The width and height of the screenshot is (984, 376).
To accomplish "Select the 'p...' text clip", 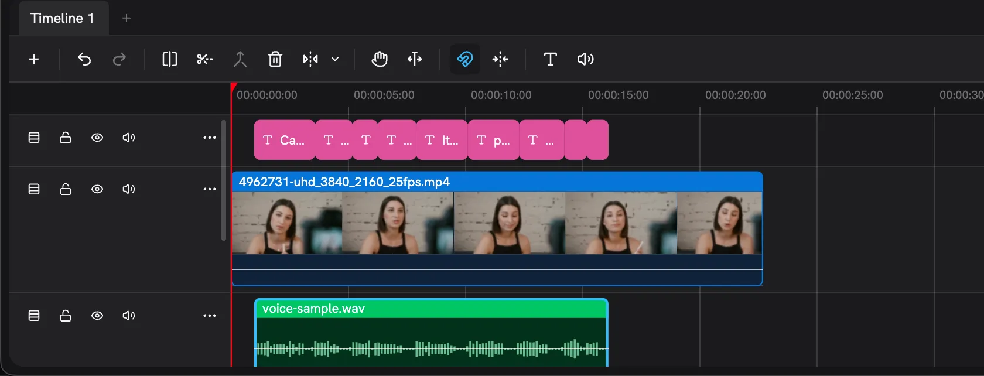I will click(494, 140).
